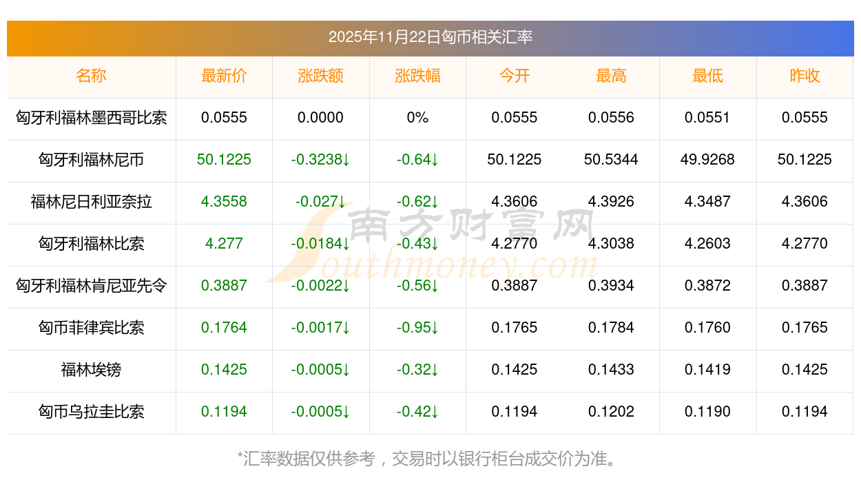Click row name 匈牙利福林肯尼亚先令

[92, 286]
